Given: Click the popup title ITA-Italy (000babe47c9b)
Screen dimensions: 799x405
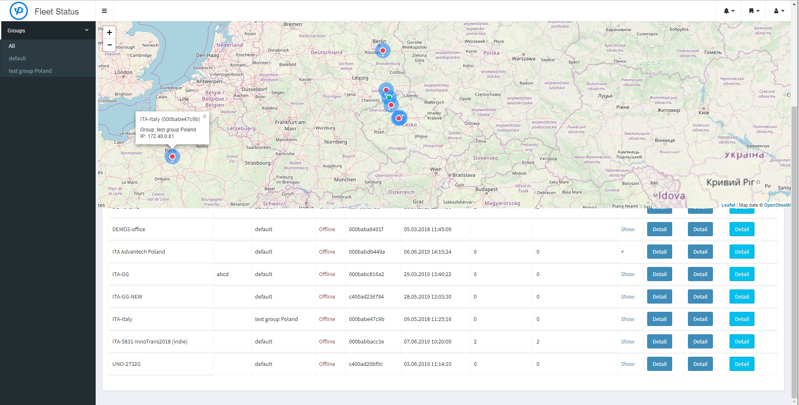Looking at the screenshot, I should click(x=170, y=119).
